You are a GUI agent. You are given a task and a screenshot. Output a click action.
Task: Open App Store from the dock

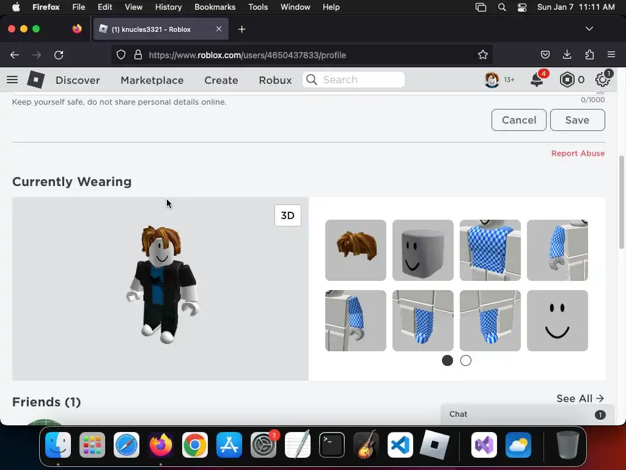click(229, 445)
